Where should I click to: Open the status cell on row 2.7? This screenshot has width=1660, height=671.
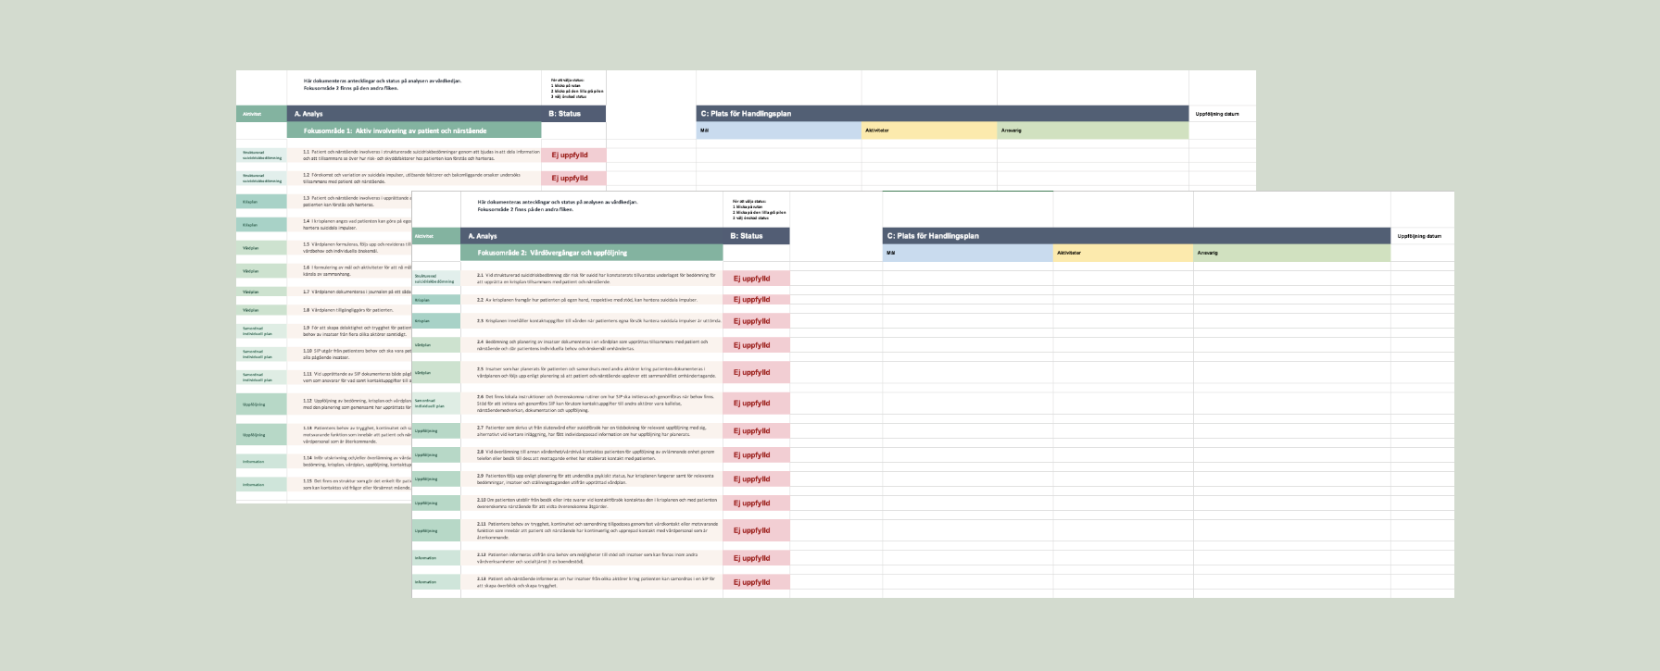click(756, 430)
